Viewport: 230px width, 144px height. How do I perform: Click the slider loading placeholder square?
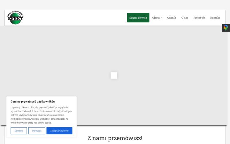click(x=114, y=76)
